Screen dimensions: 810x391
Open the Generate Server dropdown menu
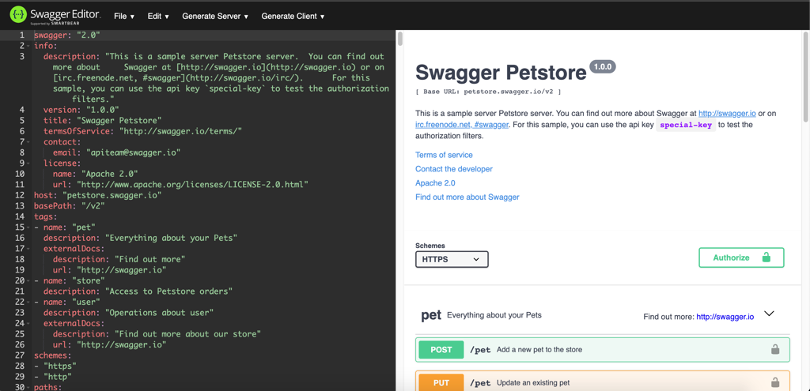tap(215, 16)
